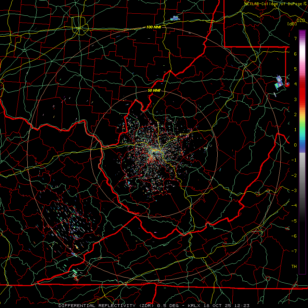
Task: Click the 7 value on color scale
Action: 295,38
